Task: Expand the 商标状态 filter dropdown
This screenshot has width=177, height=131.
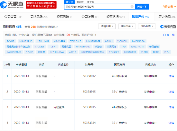Action: (147, 26)
